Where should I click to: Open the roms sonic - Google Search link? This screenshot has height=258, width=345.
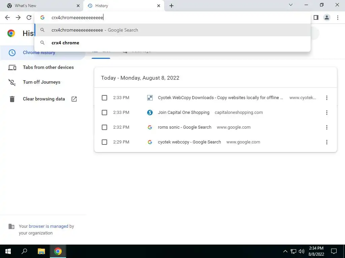(184, 127)
